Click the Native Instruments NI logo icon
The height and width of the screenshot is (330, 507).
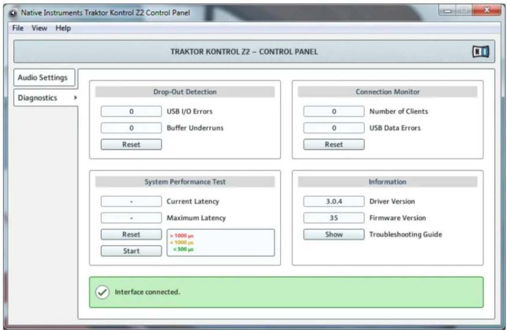tap(481, 52)
